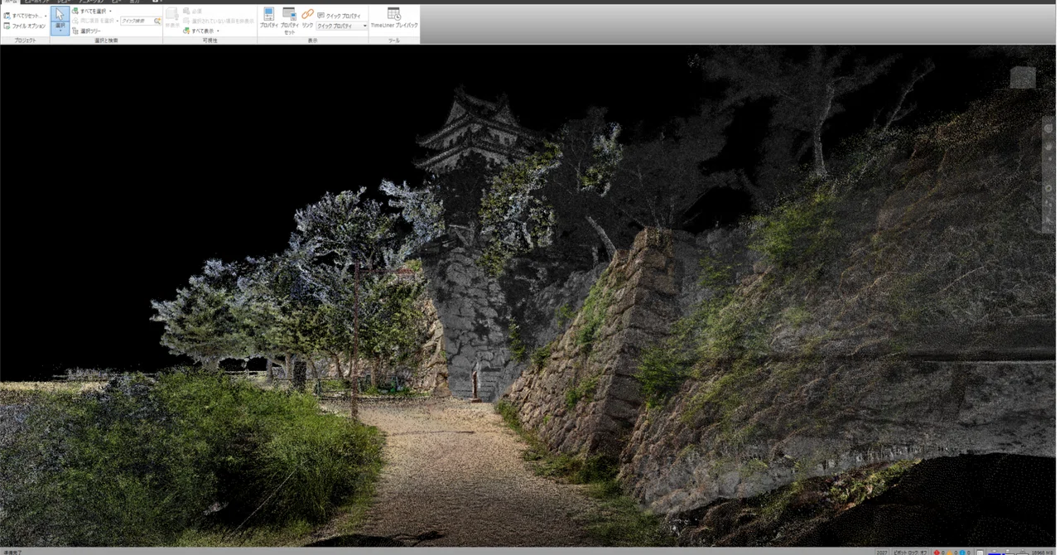Select the Pan hand tool
The height and width of the screenshot is (555, 1060).
pos(1048,146)
